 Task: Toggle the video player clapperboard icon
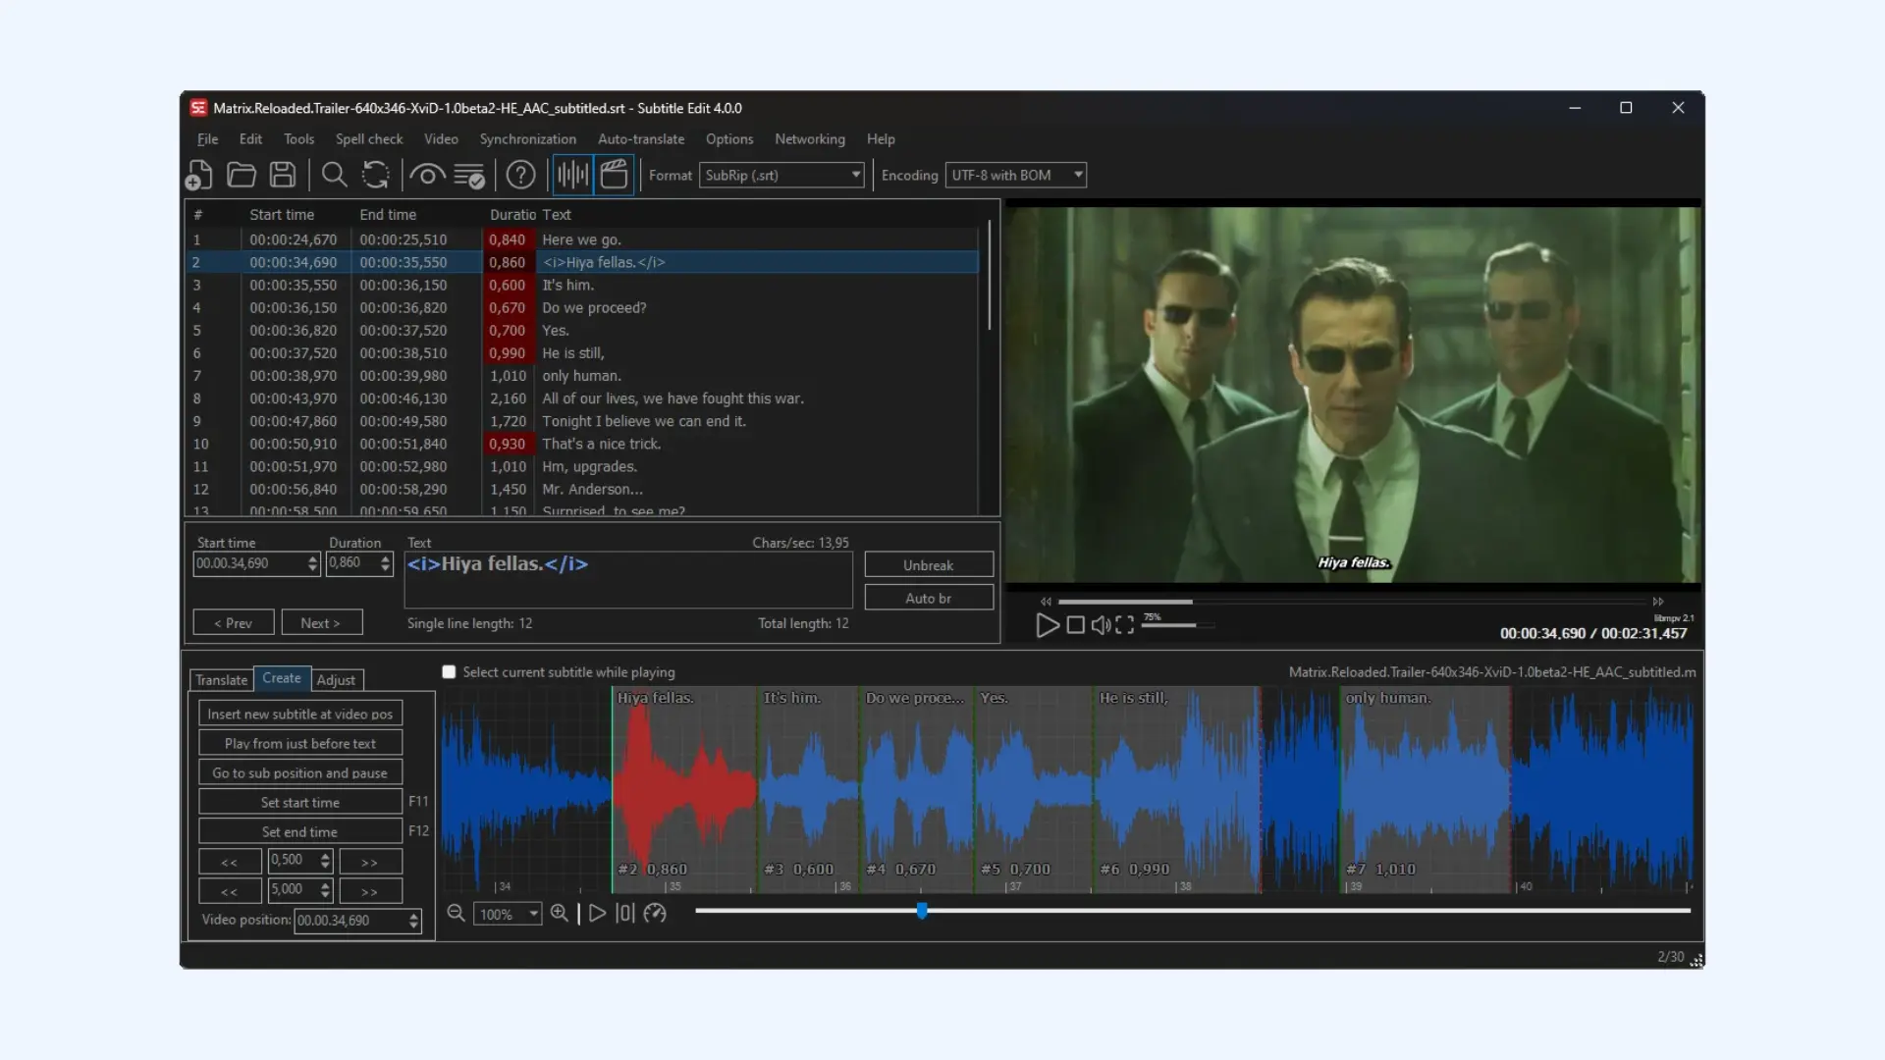(x=614, y=175)
